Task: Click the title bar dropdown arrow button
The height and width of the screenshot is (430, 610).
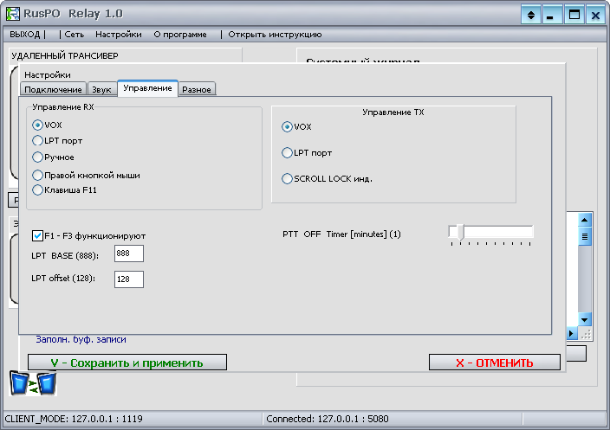Action: [531, 15]
